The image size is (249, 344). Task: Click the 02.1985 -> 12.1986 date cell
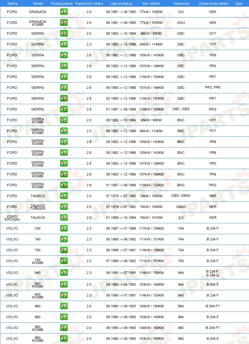121,98
